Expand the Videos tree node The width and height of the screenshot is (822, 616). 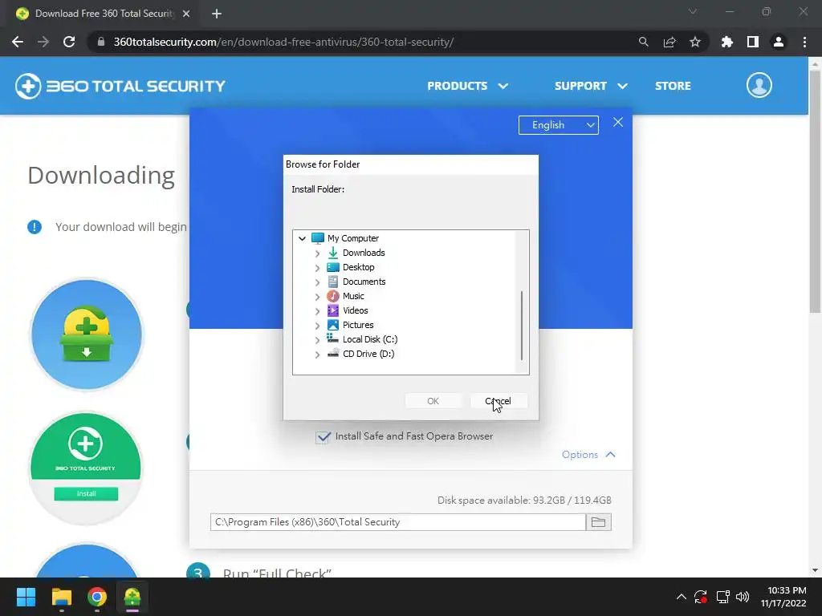pyautogui.click(x=317, y=311)
